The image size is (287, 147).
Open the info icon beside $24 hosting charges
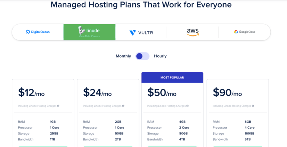coord(123,106)
